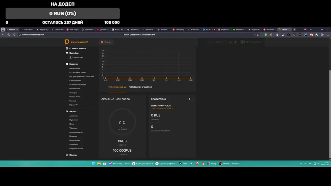Viewport: 331px width, 186px height.
Task: Expand the Вкладки tab groups dropdown
Action: point(12,29)
